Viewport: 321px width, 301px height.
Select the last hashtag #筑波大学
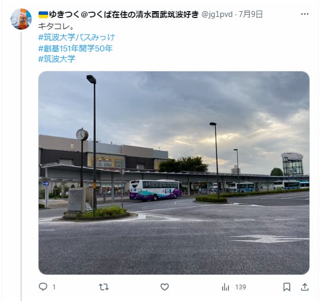coord(57,59)
